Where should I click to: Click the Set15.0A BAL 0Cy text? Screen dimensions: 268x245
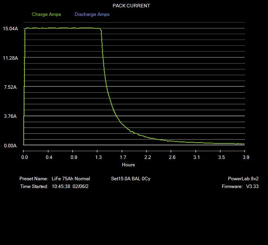(x=131, y=179)
